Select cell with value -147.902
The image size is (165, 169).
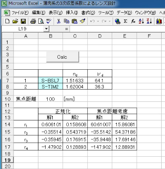tap(100, 147)
